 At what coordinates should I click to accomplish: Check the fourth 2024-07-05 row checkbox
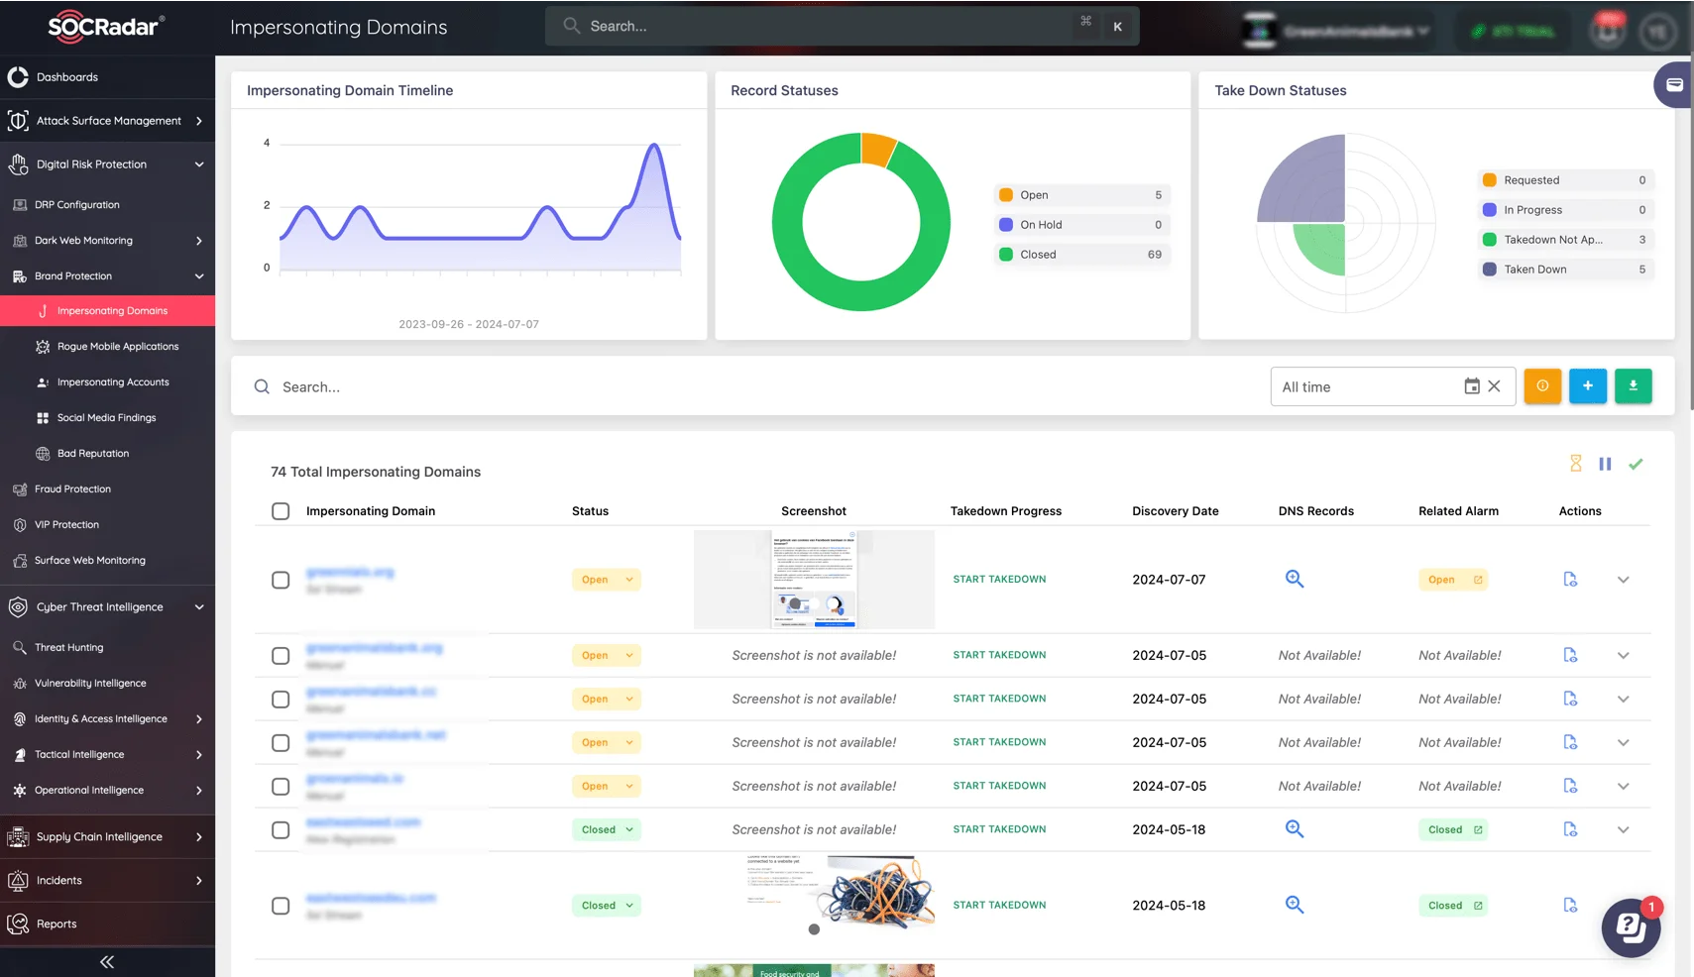tap(281, 787)
